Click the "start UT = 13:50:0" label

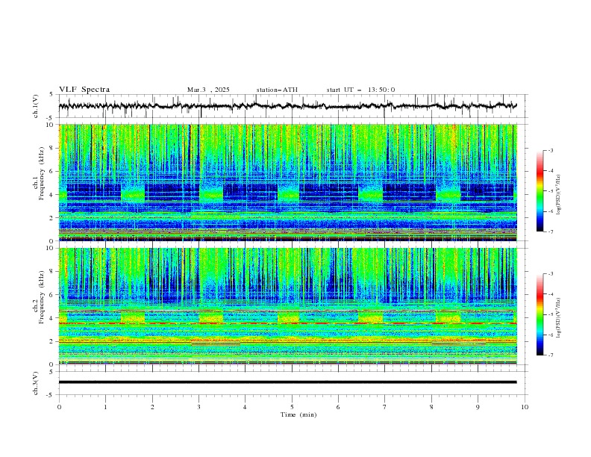[360, 90]
